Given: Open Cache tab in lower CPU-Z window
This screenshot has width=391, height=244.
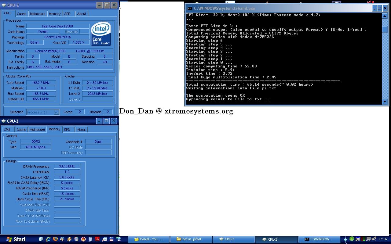Looking at the screenshot, I should pyautogui.click(x=21, y=130).
